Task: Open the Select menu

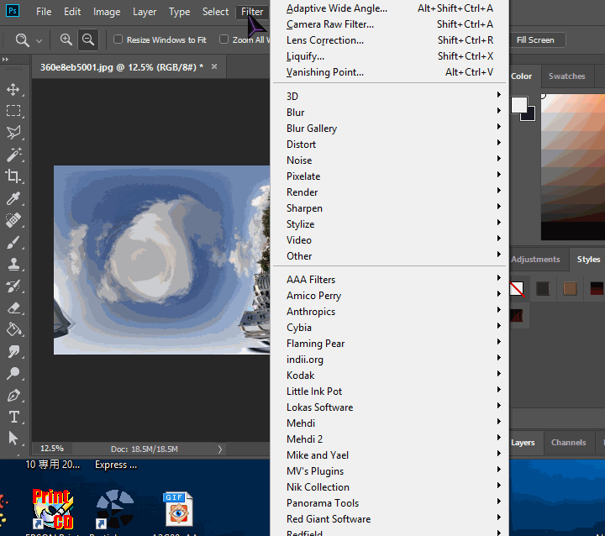Action: point(215,12)
